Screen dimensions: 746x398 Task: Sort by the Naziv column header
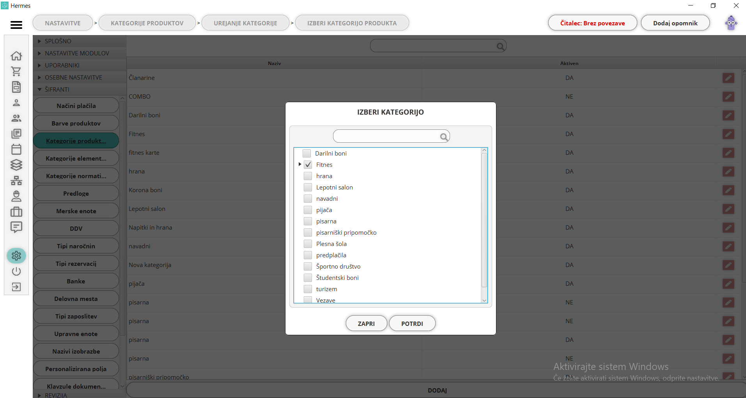tap(274, 63)
